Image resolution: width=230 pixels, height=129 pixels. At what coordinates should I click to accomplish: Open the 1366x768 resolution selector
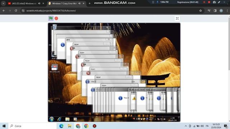point(164,2)
